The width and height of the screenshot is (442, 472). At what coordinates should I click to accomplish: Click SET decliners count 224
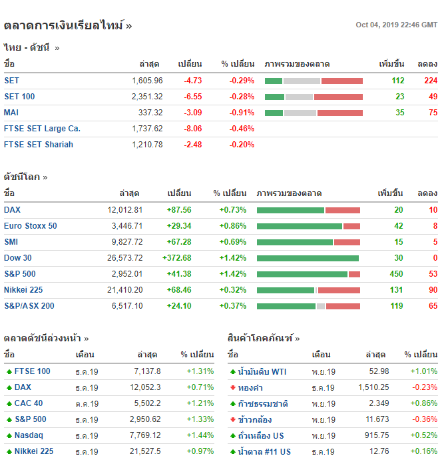(x=431, y=81)
